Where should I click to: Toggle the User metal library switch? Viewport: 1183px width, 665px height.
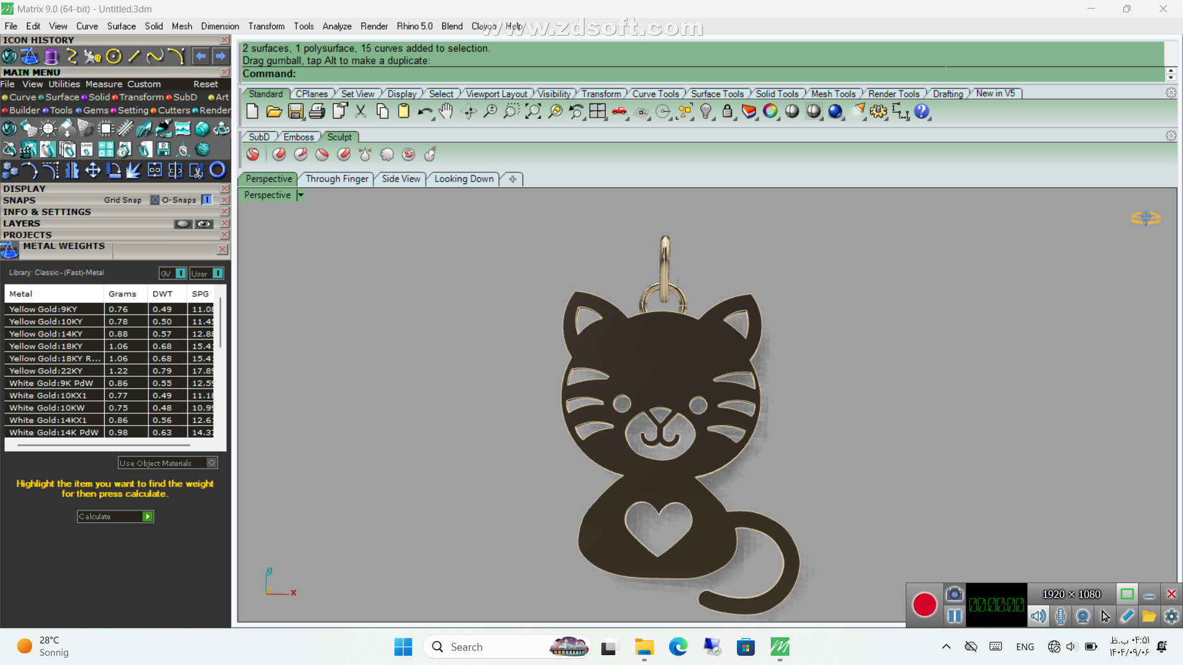coord(217,273)
